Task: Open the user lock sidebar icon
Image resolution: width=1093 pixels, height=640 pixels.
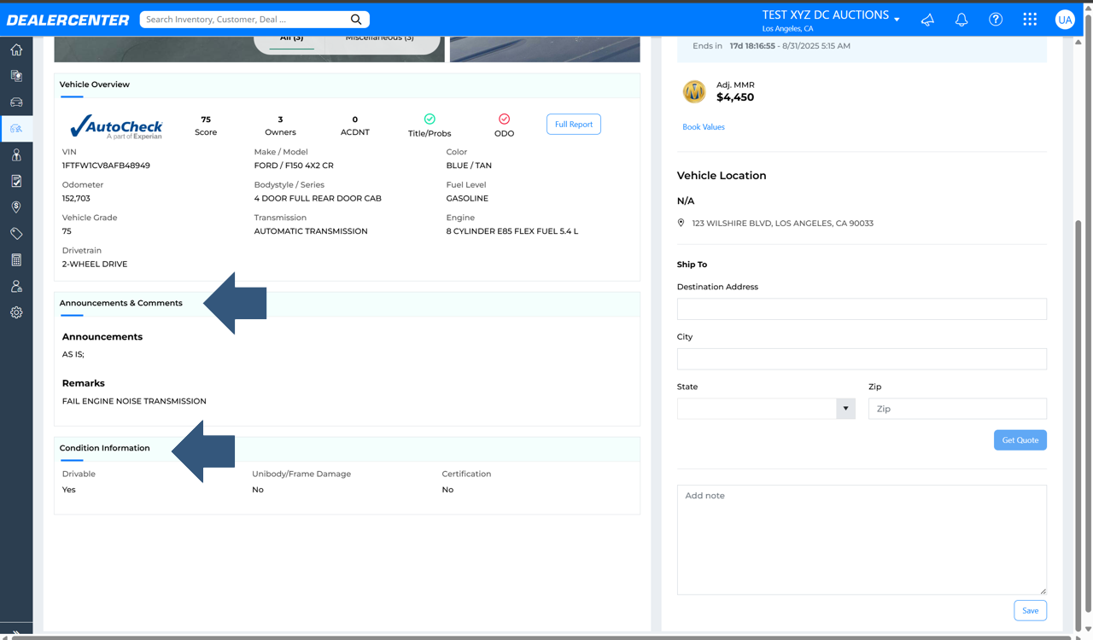Action: [16, 287]
